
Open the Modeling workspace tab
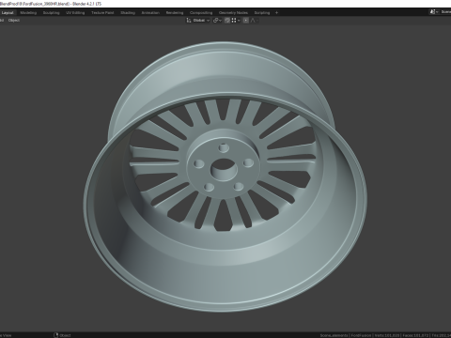[28, 13]
